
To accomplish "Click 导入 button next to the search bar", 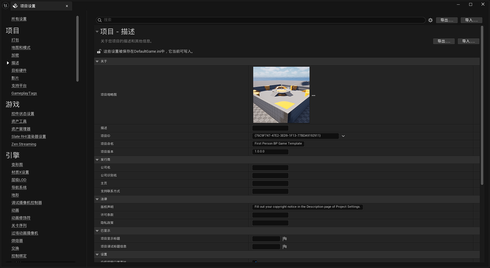I will [x=472, y=20].
